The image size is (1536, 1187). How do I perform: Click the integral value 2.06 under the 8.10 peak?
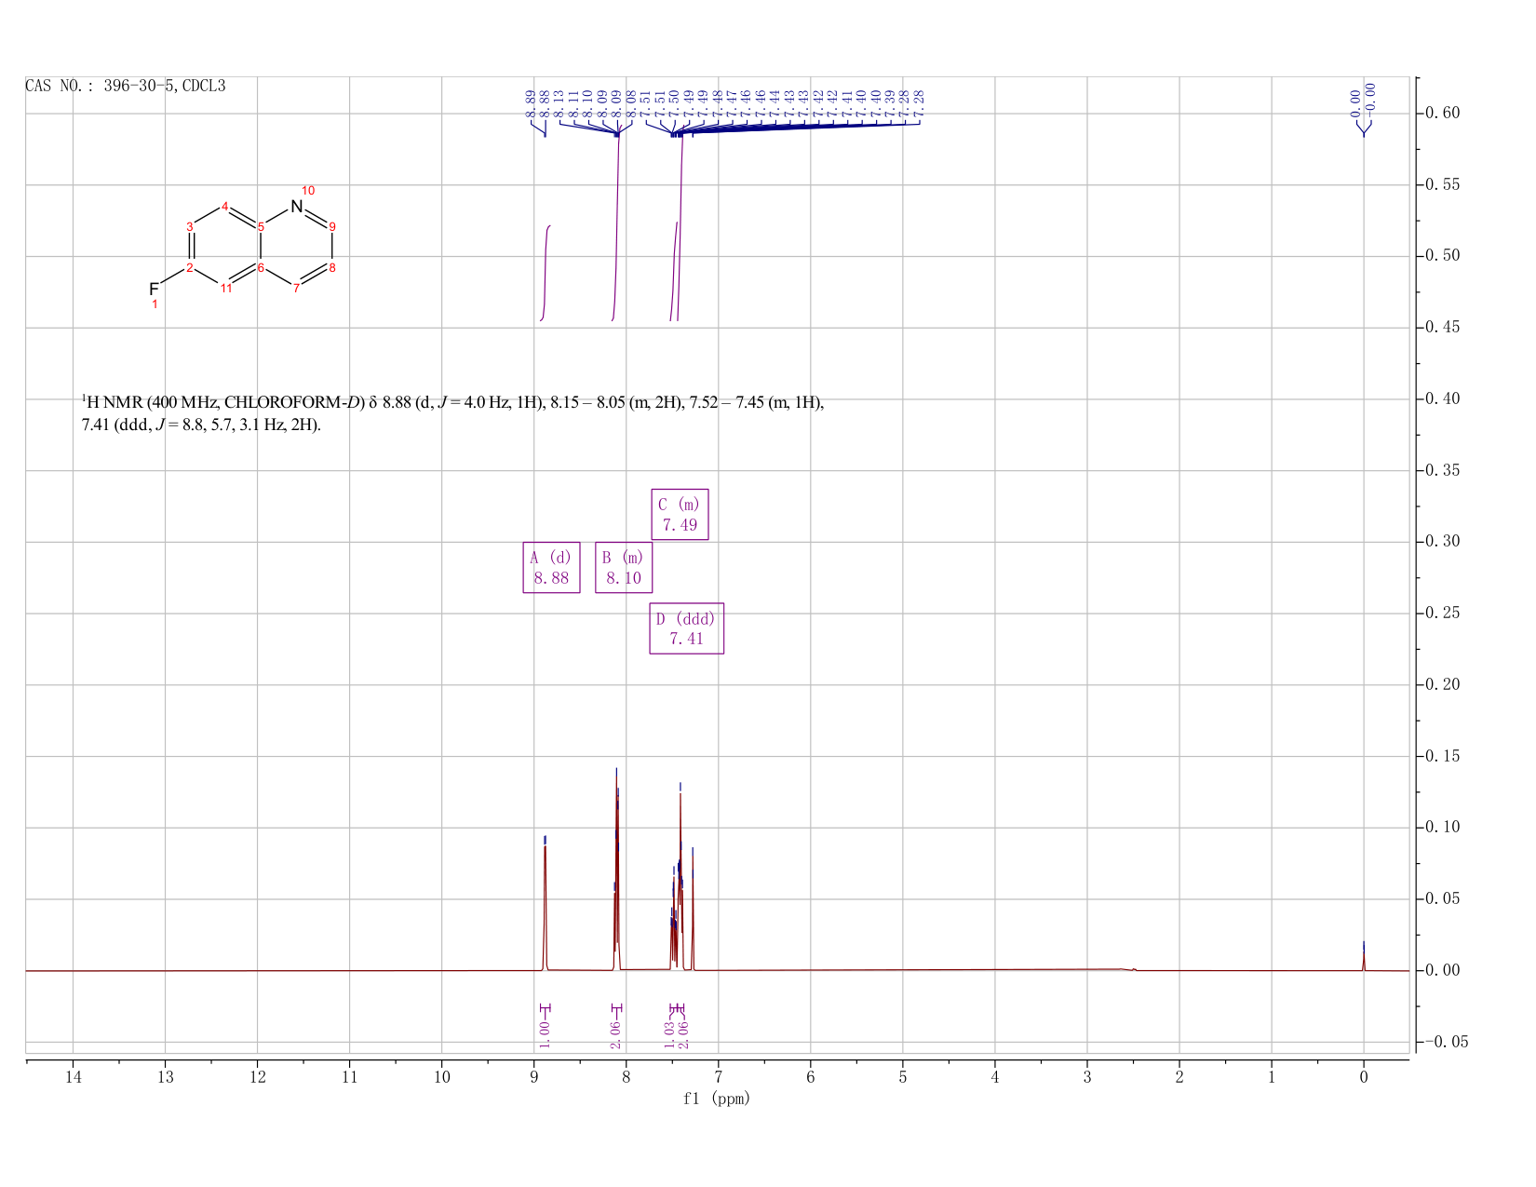pos(615,1033)
